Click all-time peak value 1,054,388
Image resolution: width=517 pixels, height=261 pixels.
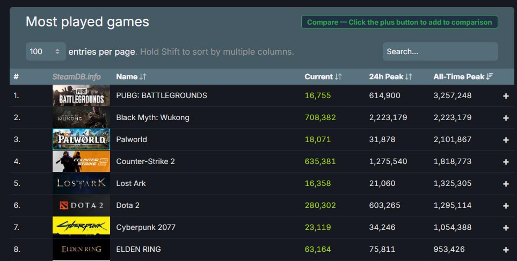[x=453, y=227]
